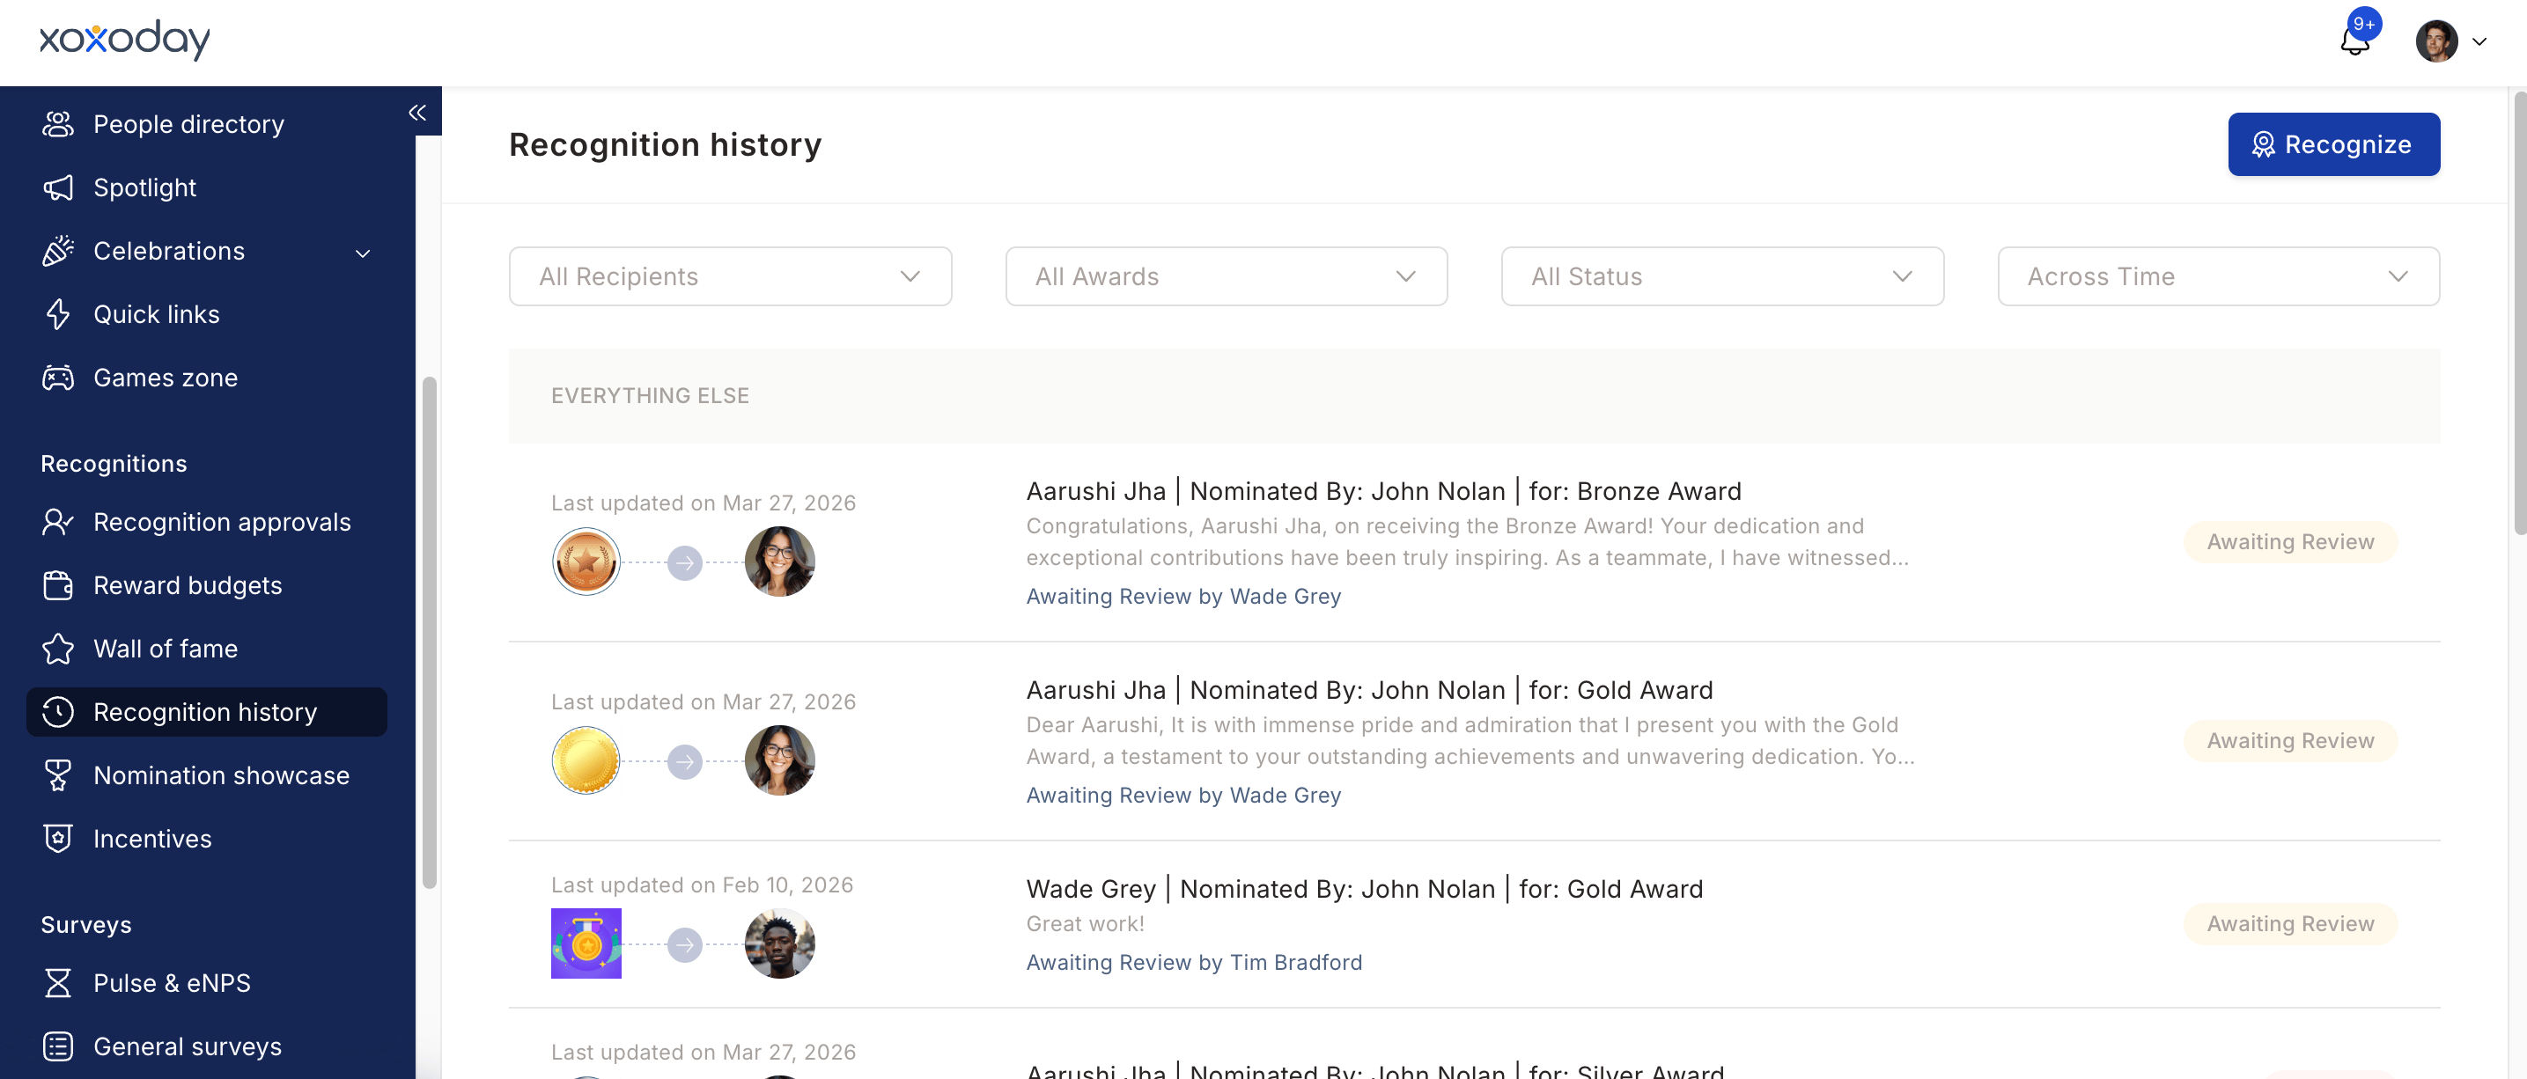The width and height of the screenshot is (2527, 1079).
Task: Click the Reward budgets wallet icon
Action: tap(58, 585)
